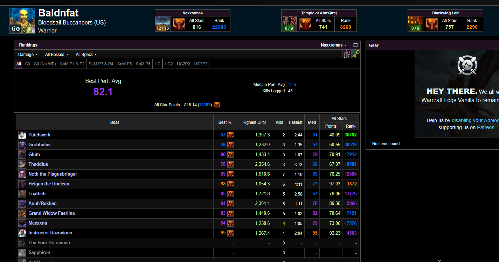Open the Naxxramas zone dropdown in Rankings
499x262 pixels.
click(x=334, y=45)
